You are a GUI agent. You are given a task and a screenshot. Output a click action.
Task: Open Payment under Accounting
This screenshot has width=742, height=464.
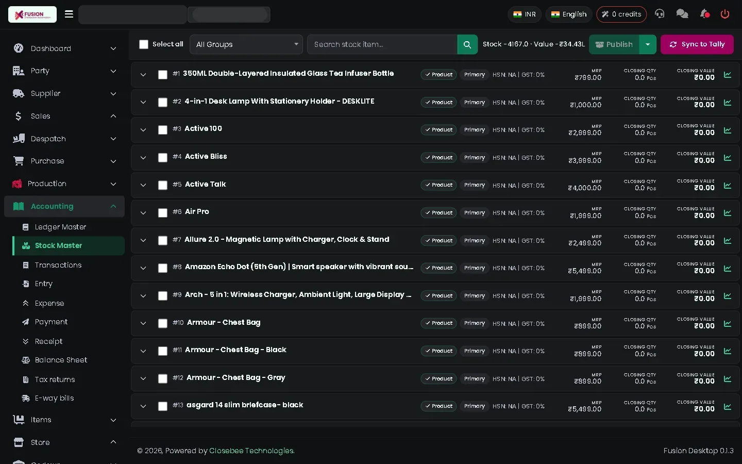point(51,322)
